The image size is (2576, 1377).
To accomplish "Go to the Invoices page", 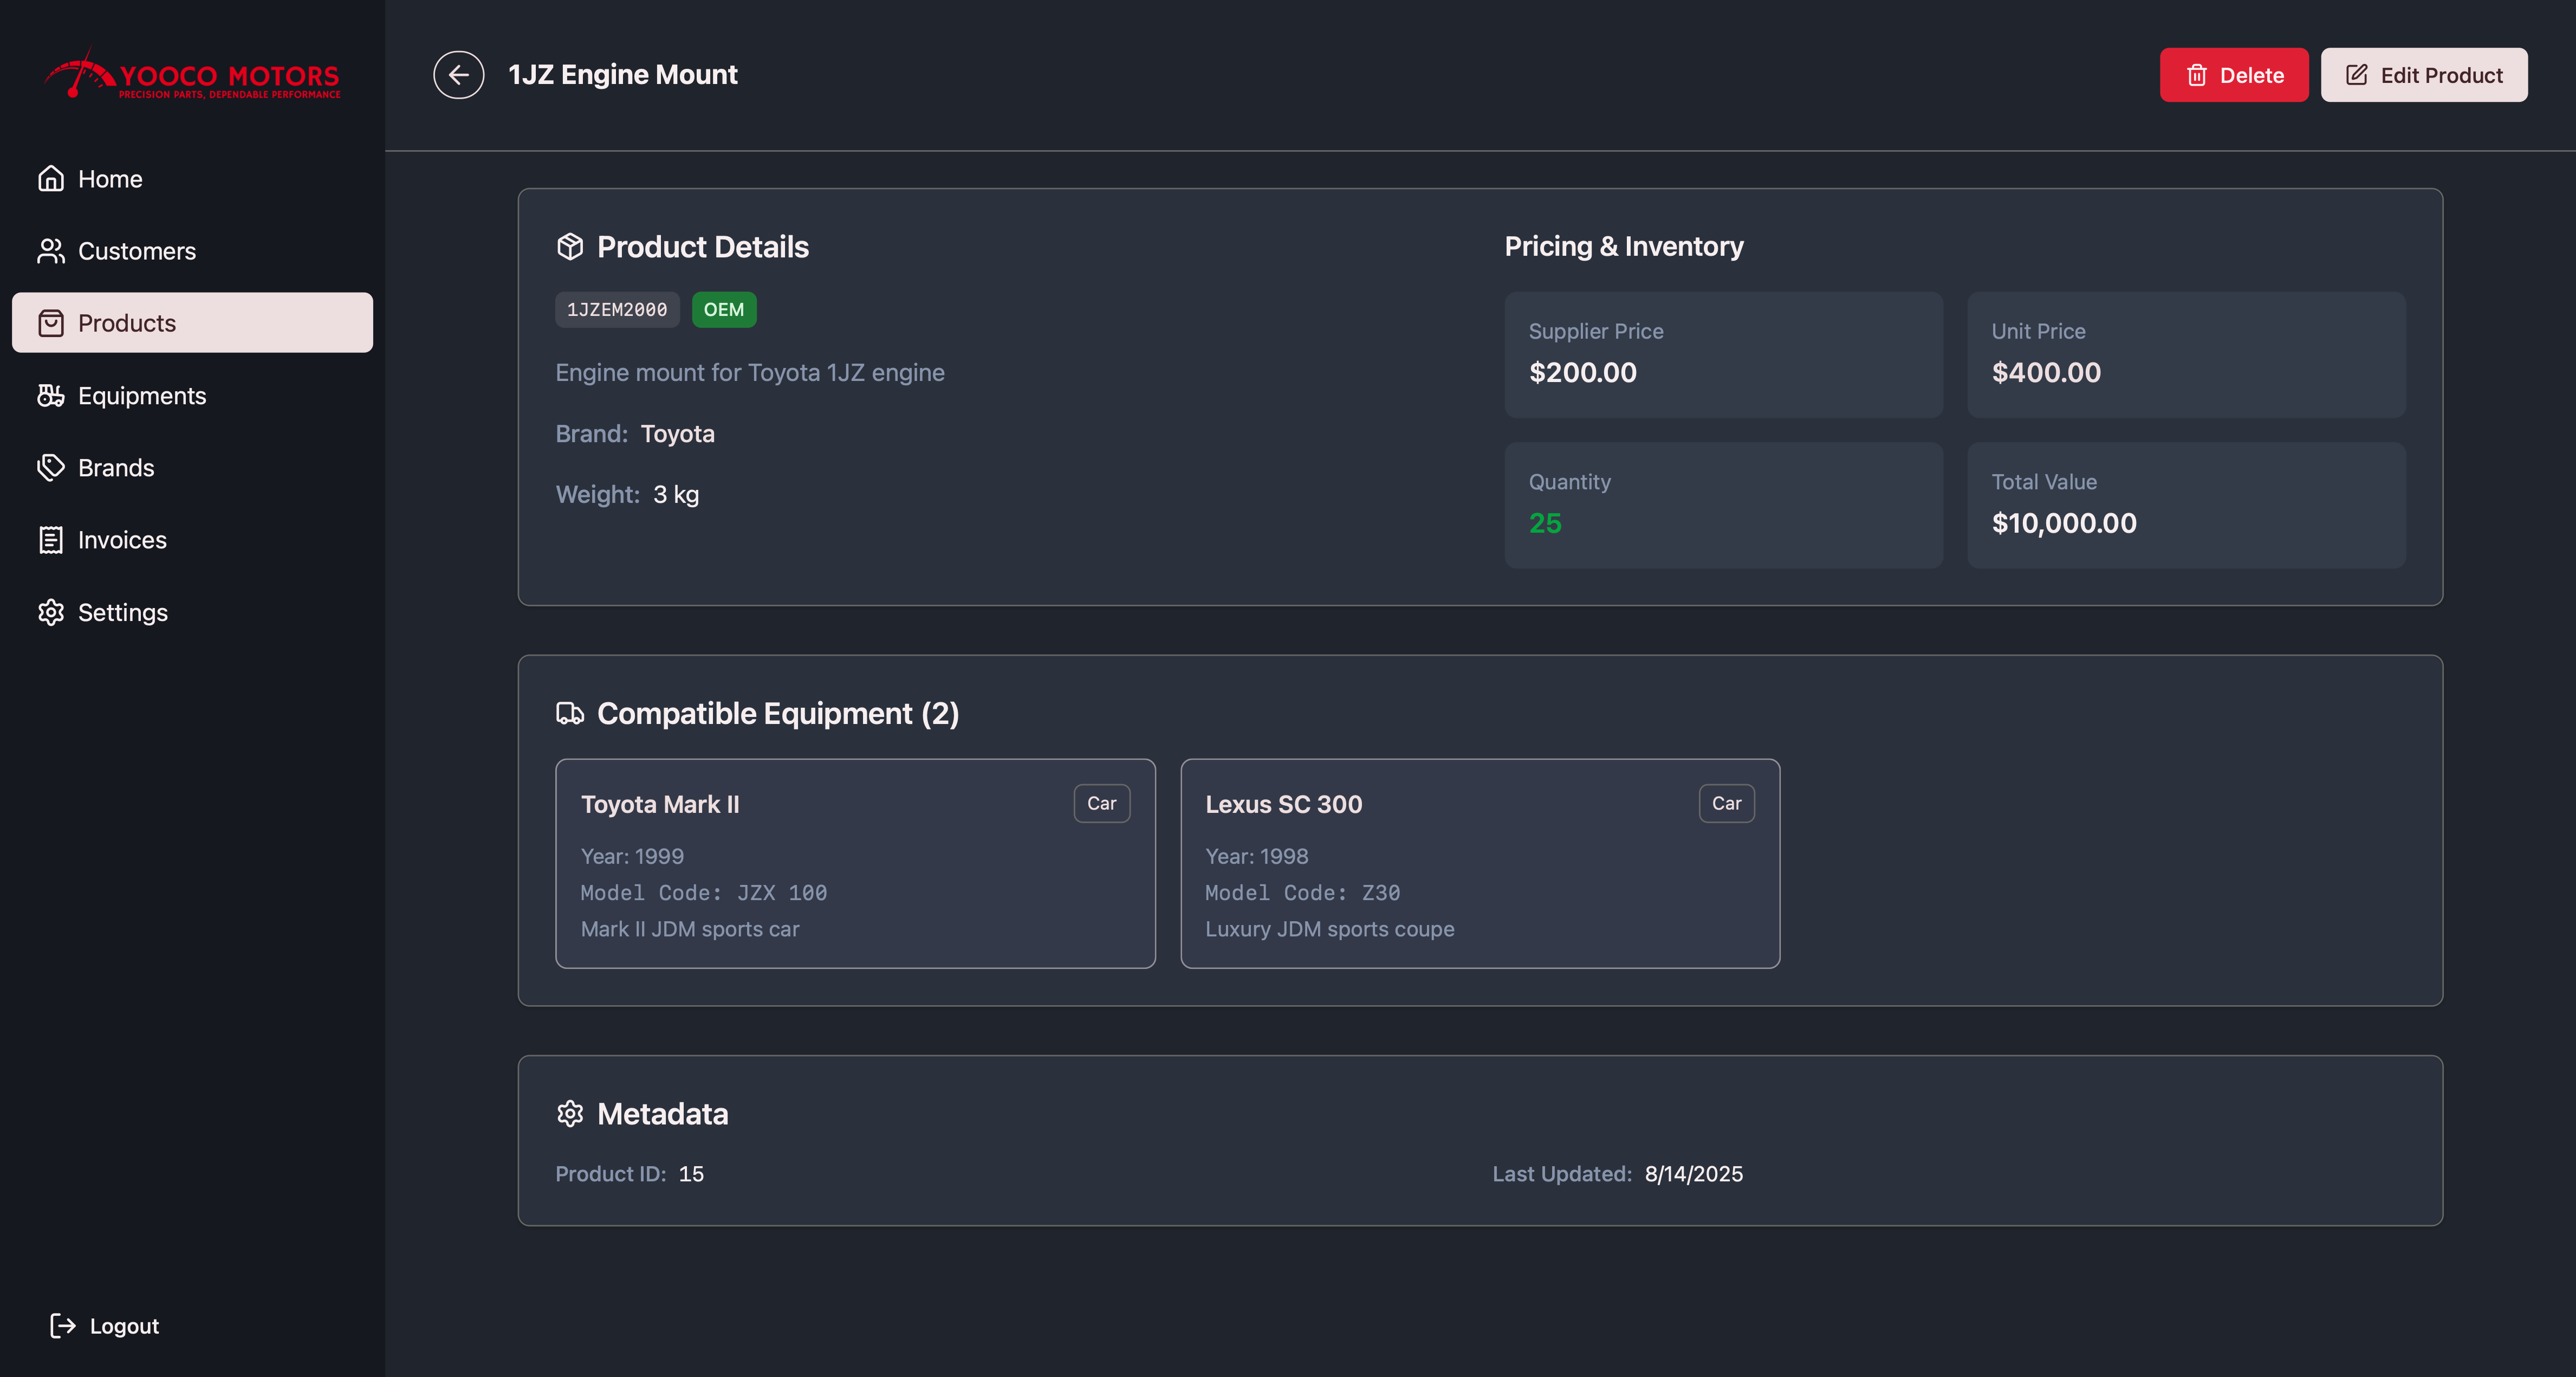I will pyautogui.click(x=122, y=540).
